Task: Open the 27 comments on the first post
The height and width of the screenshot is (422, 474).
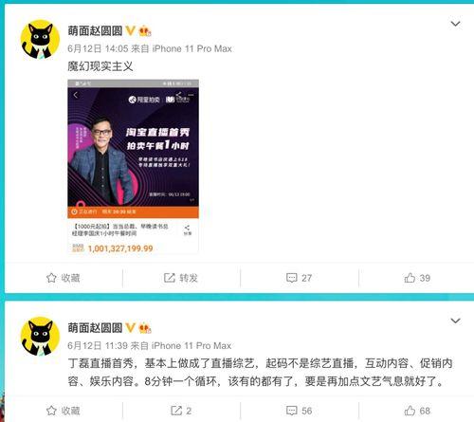Action: (x=299, y=278)
